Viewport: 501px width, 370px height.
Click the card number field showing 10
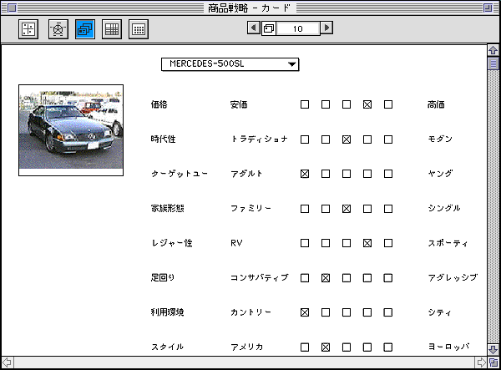(298, 28)
